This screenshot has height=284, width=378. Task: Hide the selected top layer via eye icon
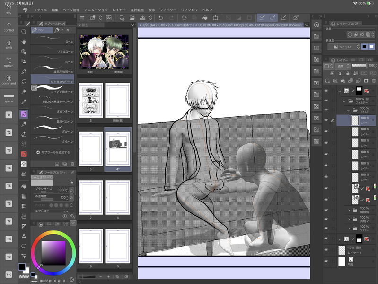[326, 120]
